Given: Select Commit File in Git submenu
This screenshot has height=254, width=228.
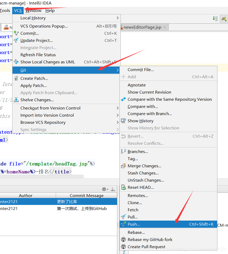Looking at the screenshot, I should 141,70.
